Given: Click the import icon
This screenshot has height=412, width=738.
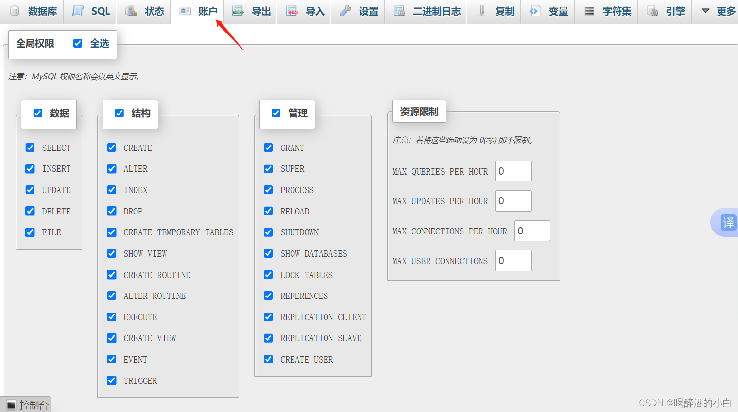Looking at the screenshot, I should (292, 11).
